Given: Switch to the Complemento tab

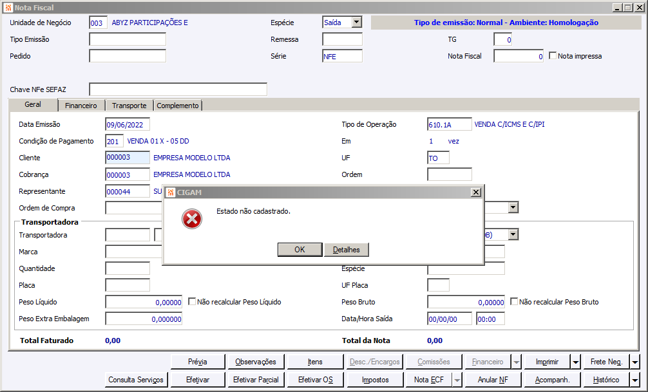Looking at the screenshot, I should 178,106.
